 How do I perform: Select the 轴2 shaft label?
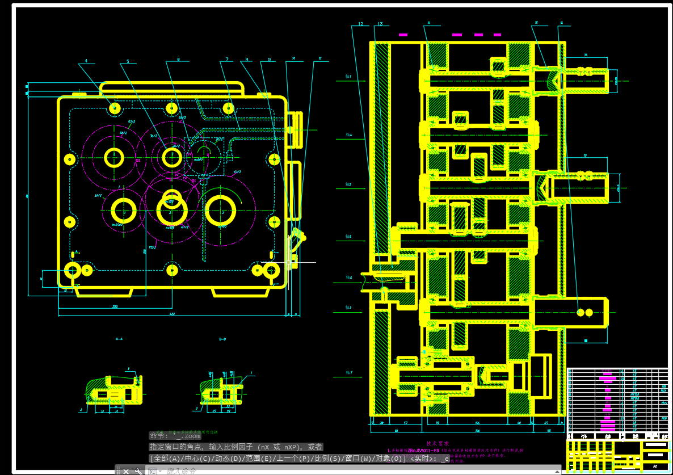pyautogui.click(x=349, y=184)
